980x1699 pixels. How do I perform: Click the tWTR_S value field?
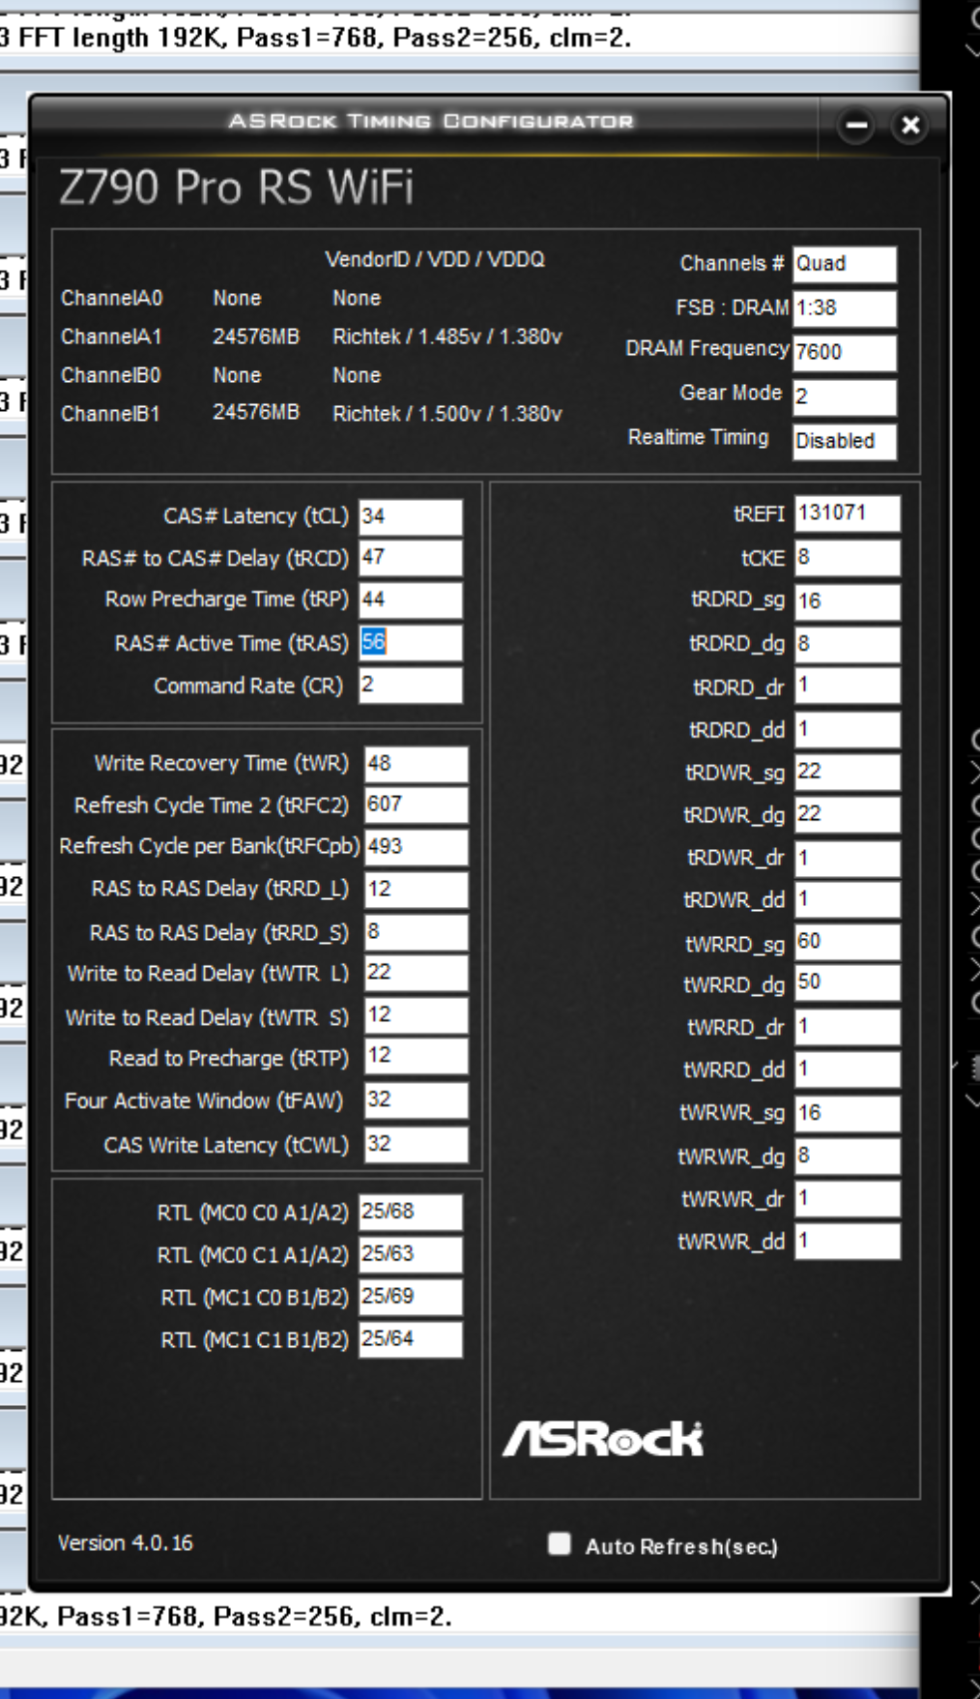(x=417, y=1015)
